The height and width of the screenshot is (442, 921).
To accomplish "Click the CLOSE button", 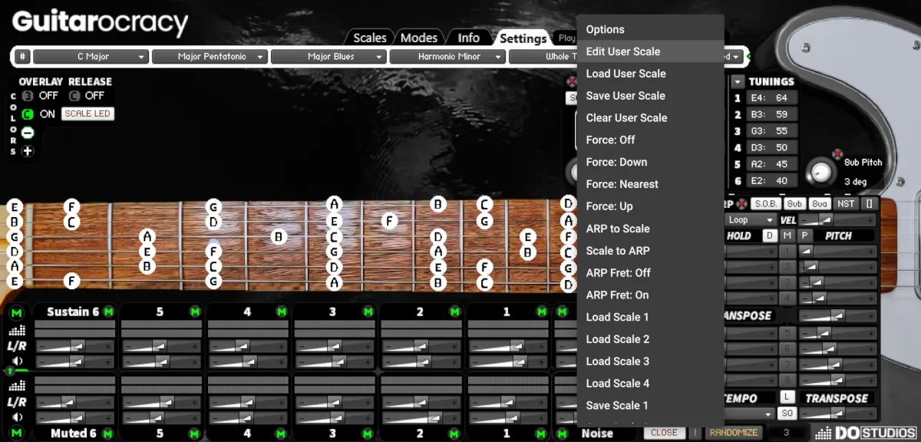I will click(x=664, y=433).
